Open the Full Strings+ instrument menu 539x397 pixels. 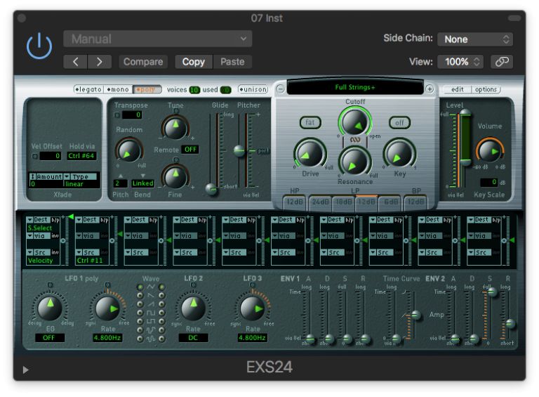pyautogui.click(x=355, y=87)
